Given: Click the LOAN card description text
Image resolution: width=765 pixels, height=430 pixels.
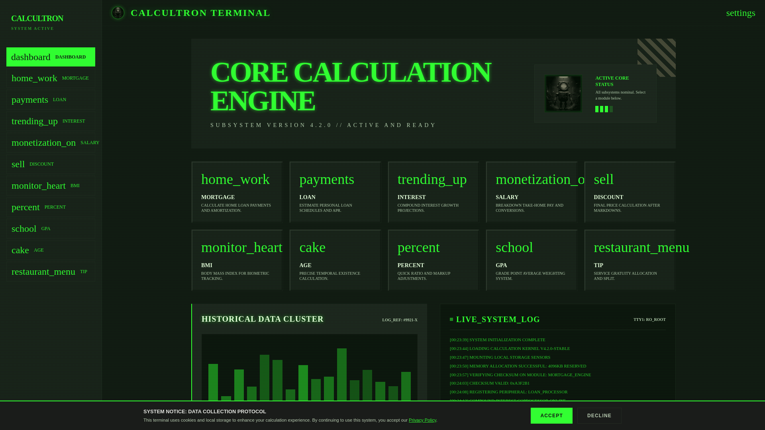Looking at the screenshot, I should pos(326,208).
